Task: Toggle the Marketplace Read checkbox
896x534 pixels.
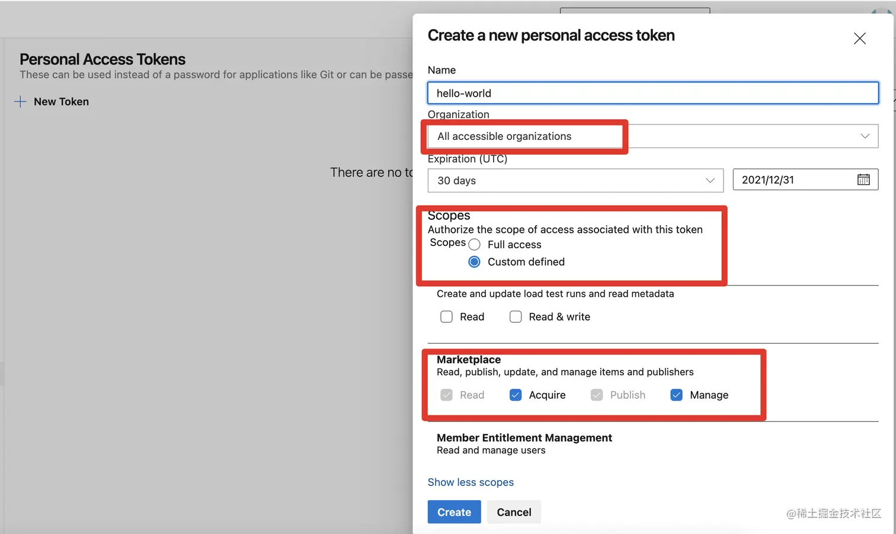Action: click(x=447, y=395)
